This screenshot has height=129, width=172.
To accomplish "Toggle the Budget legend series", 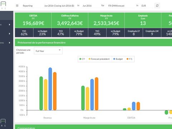I will click(x=118, y=59).
